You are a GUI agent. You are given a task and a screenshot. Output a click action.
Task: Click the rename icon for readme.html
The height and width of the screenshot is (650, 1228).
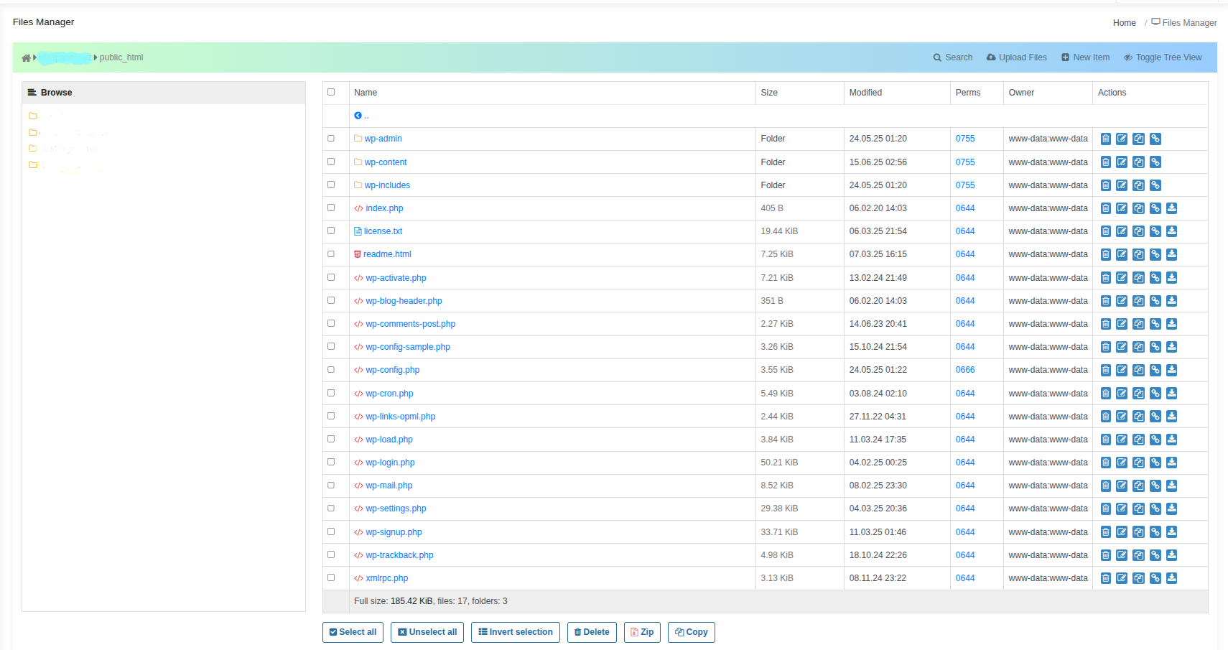1122,255
